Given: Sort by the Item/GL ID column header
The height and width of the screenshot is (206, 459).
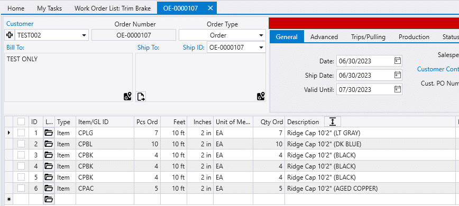Looking at the screenshot, I should [105, 121].
